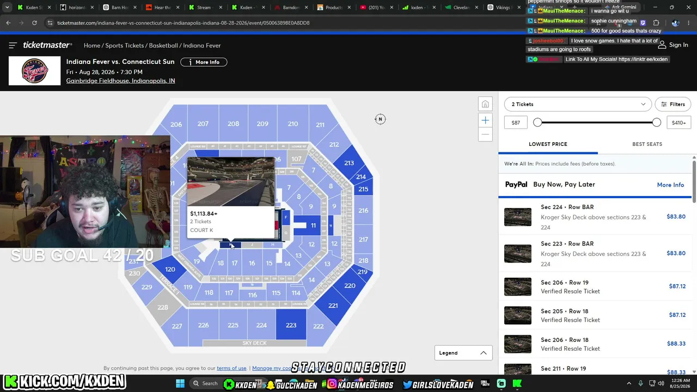
Task: Open the Kick app in taskbar
Action: tap(517, 384)
